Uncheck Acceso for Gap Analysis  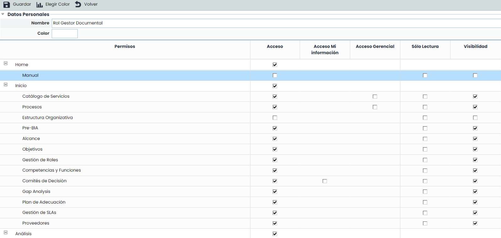275,192
